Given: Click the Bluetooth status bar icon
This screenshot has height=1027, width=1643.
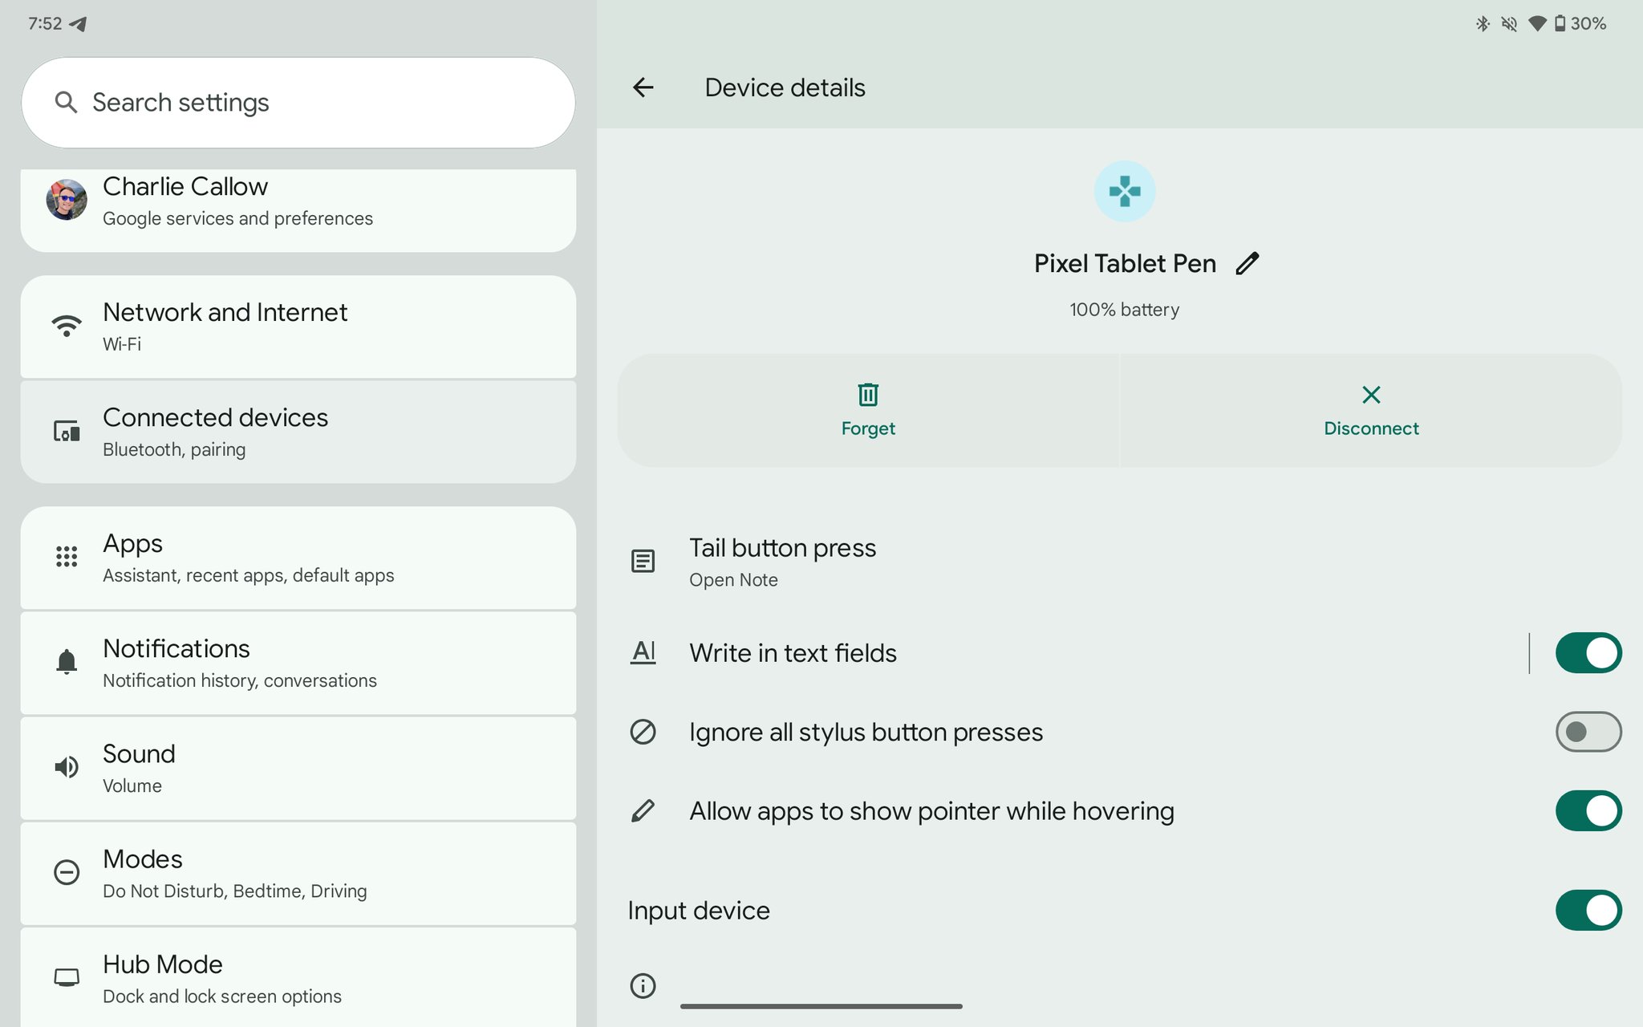Looking at the screenshot, I should click(1483, 24).
